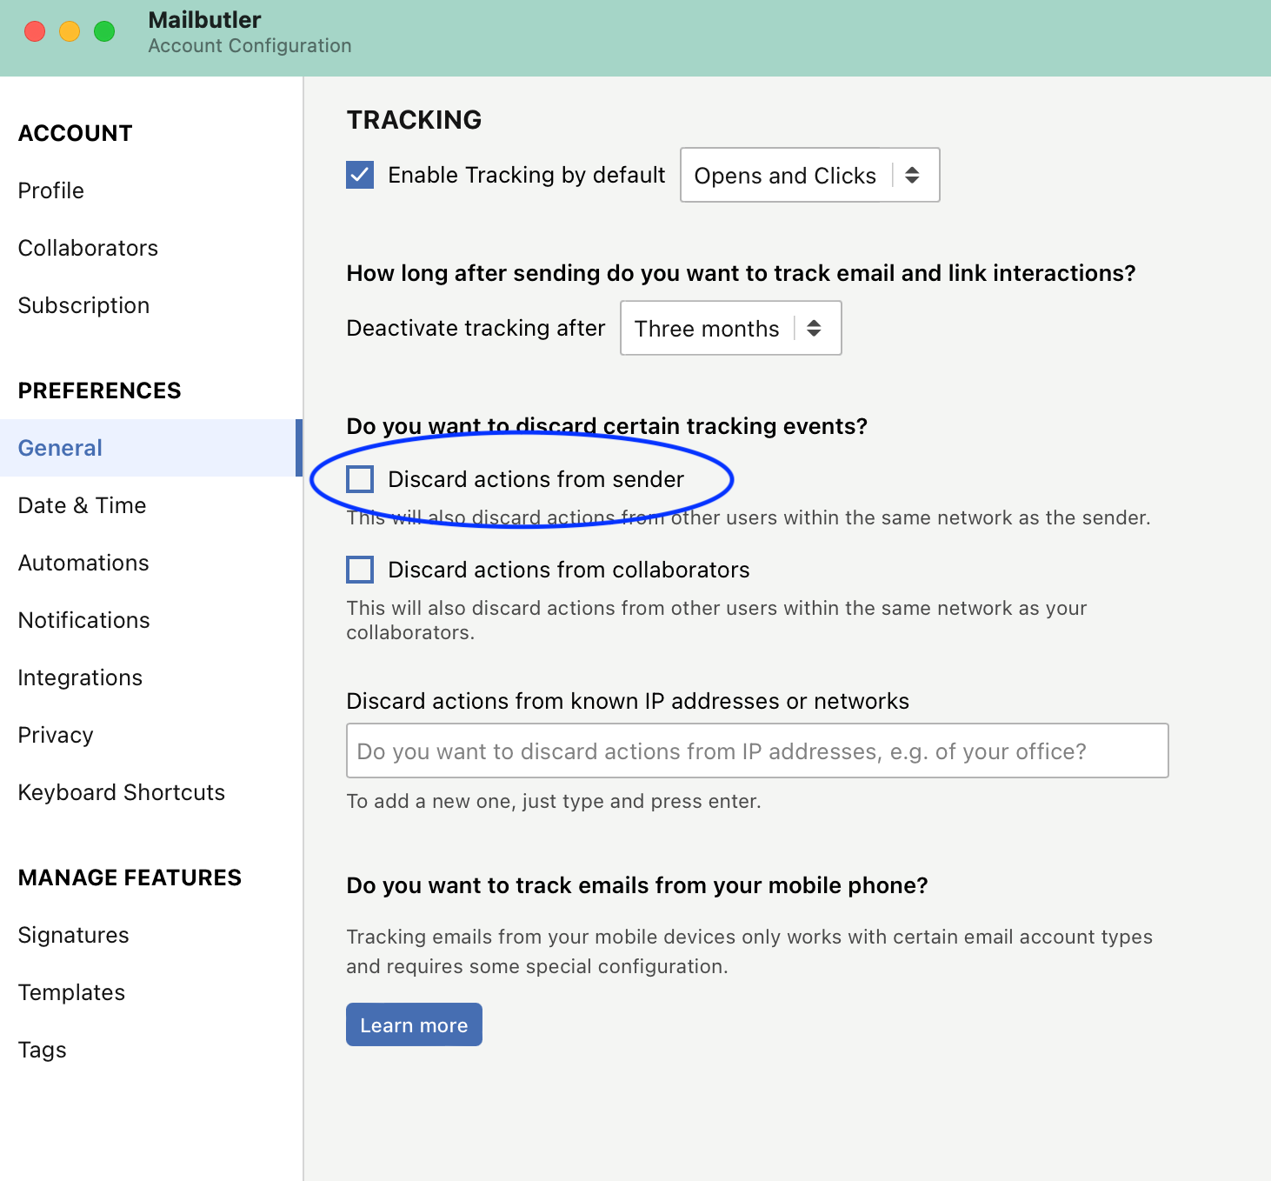Uncheck Enable Tracking by default checkbox
This screenshot has width=1271, height=1181.
click(360, 175)
